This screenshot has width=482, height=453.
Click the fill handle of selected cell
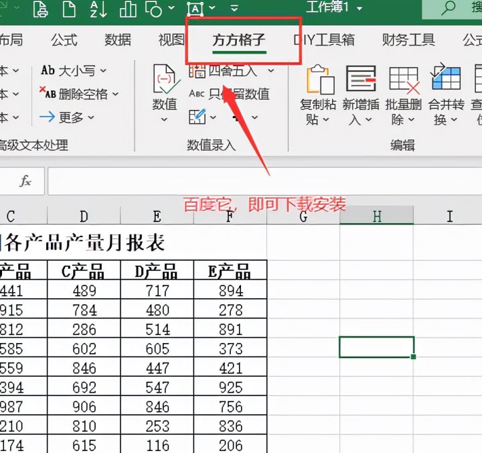tap(414, 357)
